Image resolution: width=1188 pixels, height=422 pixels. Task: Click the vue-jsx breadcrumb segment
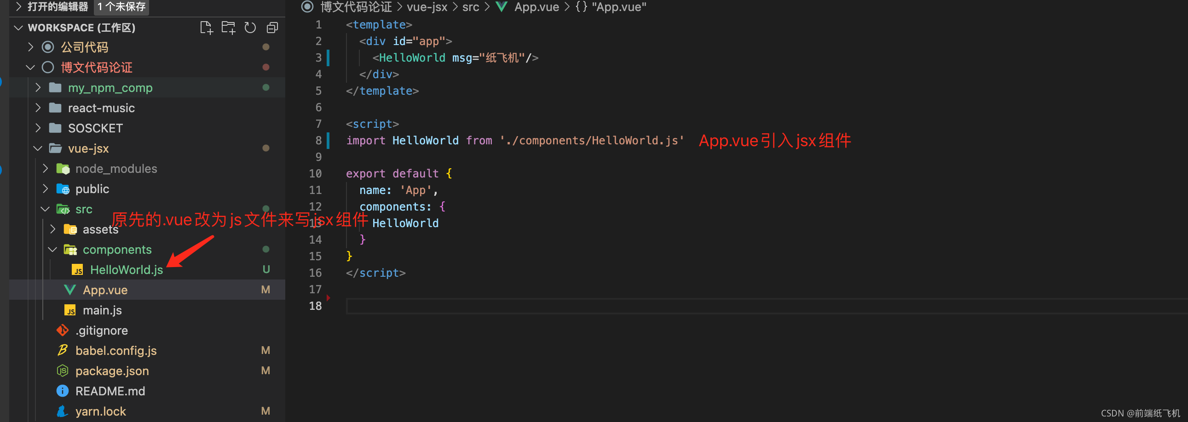tap(427, 7)
